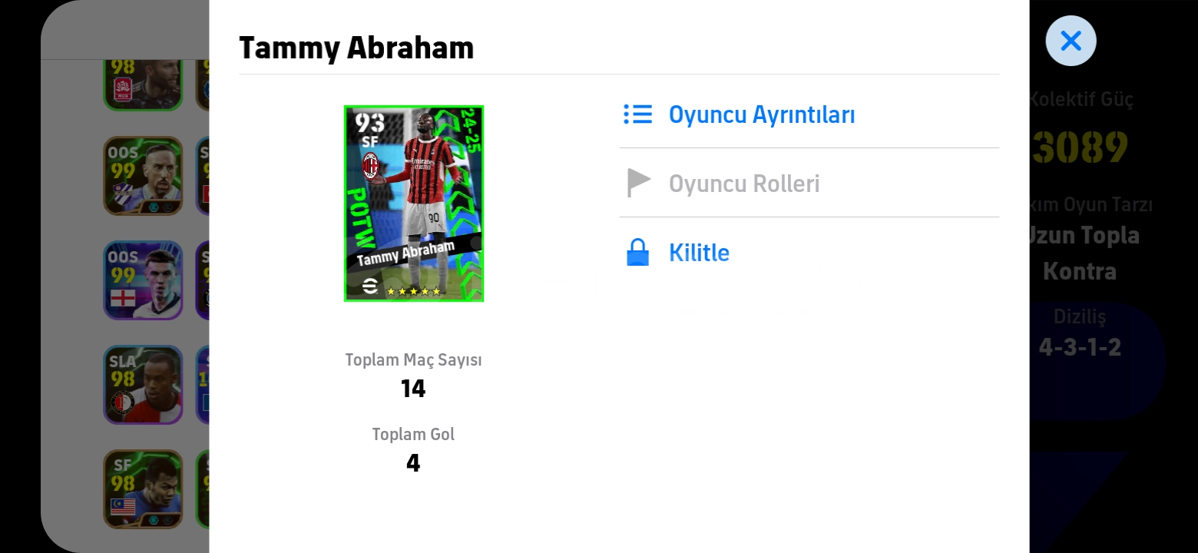Select the OOS 99 card with striped badge

[143, 176]
